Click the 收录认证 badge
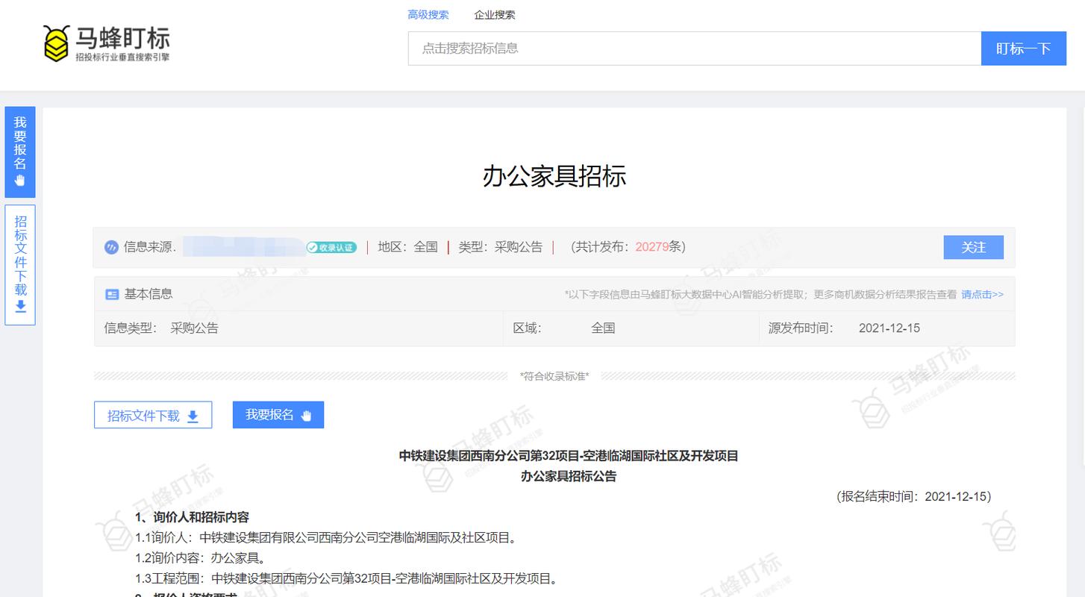This screenshot has height=597, width=1085. click(331, 247)
